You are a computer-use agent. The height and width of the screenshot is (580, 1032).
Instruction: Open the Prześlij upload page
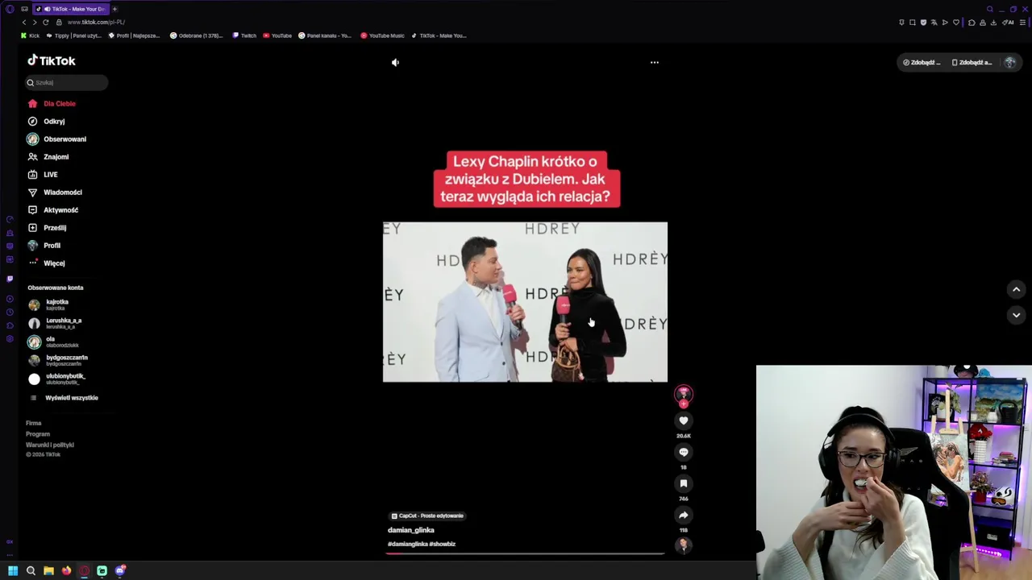pos(47,228)
